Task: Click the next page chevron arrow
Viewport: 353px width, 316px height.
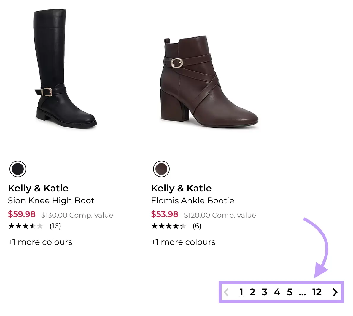Action: [x=335, y=292]
